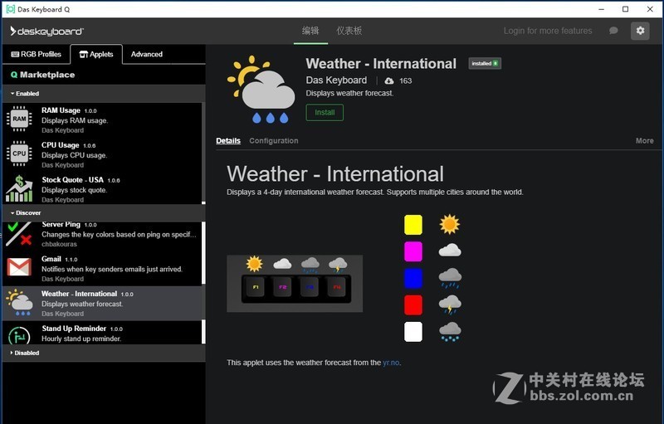This screenshot has width=664, height=424.
Task: Select the Server Ping check-cross icon
Action: pyautogui.click(x=19, y=234)
